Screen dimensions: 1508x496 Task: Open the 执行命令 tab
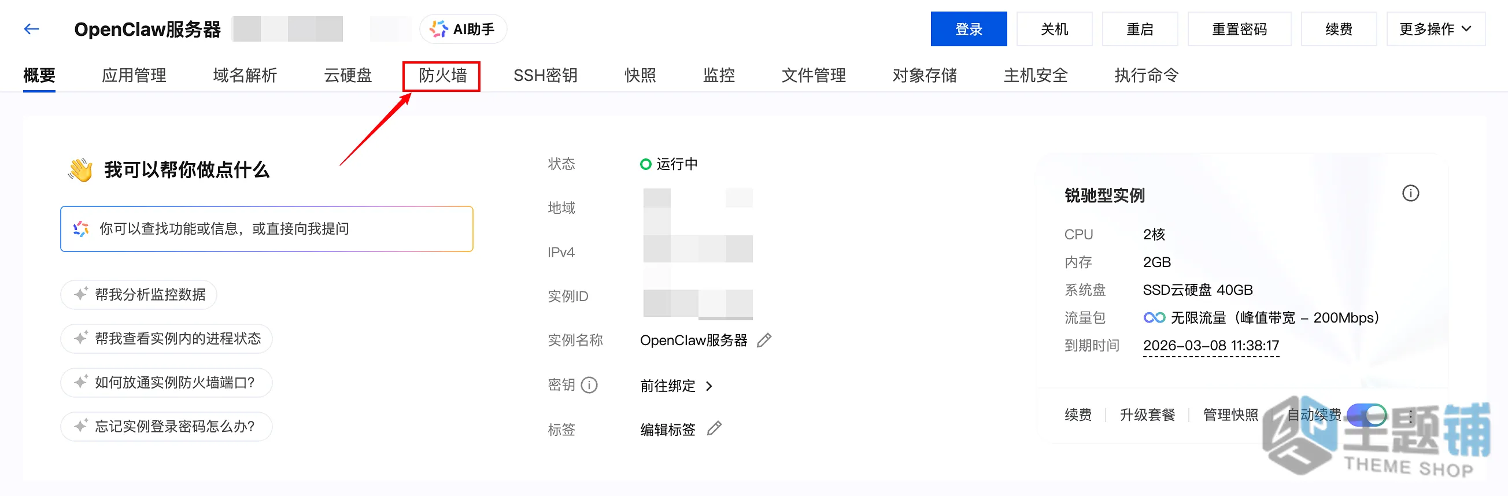[1145, 75]
